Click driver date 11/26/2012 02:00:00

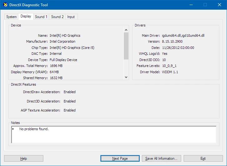[x=178, y=48]
